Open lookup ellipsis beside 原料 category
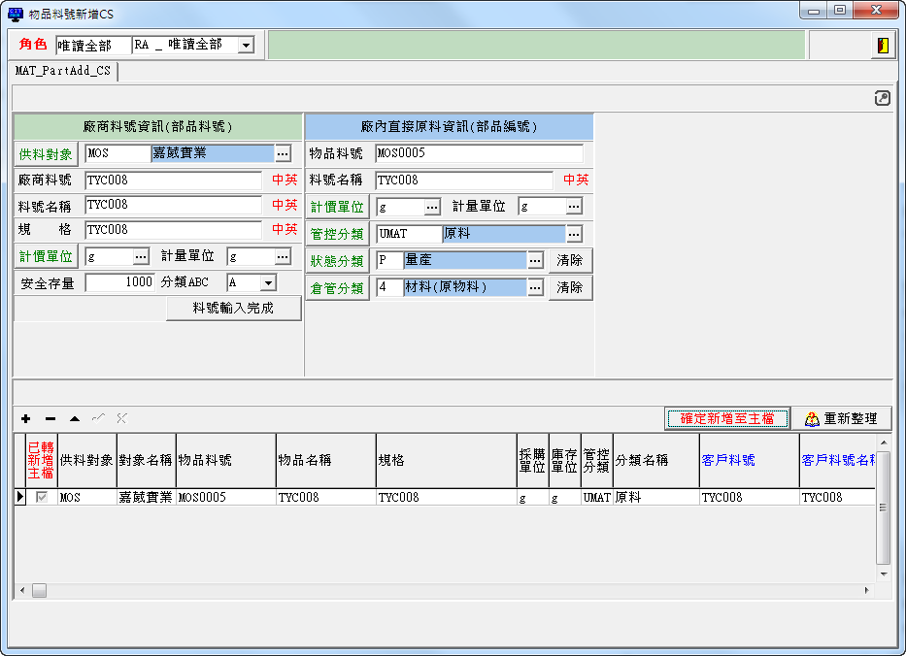 [574, 234]
